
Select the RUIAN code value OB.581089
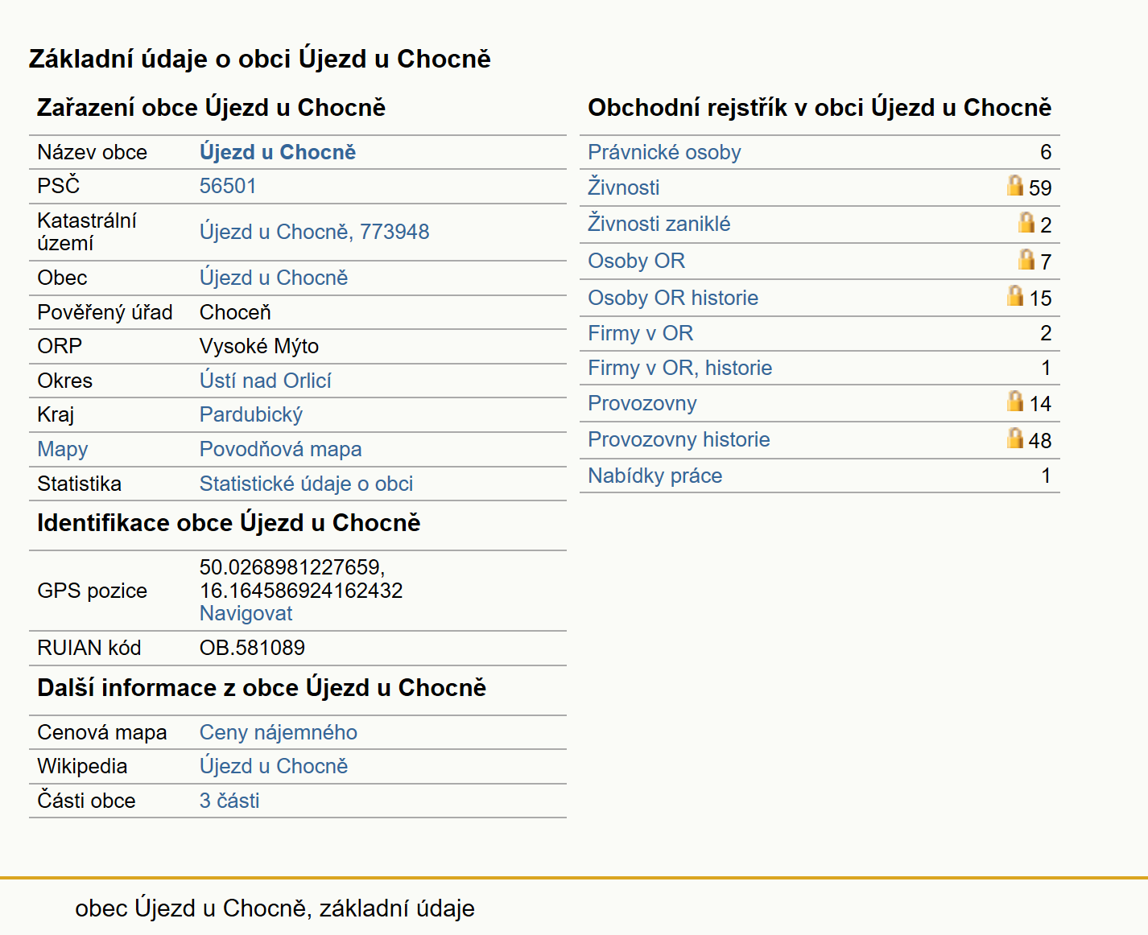tap(252, 648)
